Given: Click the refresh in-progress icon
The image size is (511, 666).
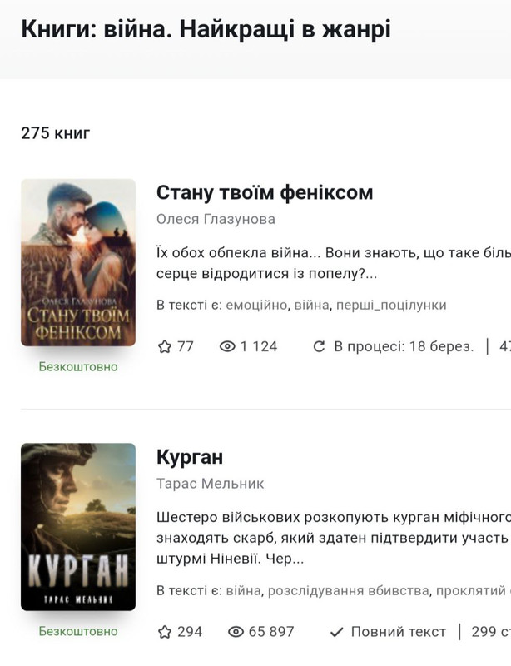Looking at the screenshot, I should point(319,346).
